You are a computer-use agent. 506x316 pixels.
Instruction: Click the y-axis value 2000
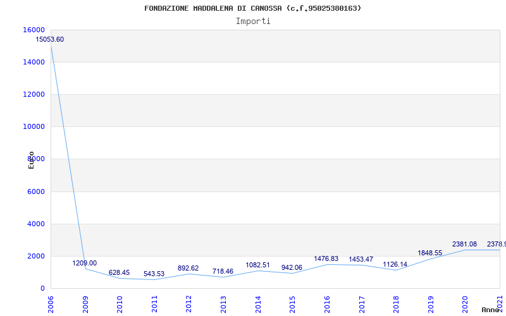pyautogui.click(x=36, y=256)
